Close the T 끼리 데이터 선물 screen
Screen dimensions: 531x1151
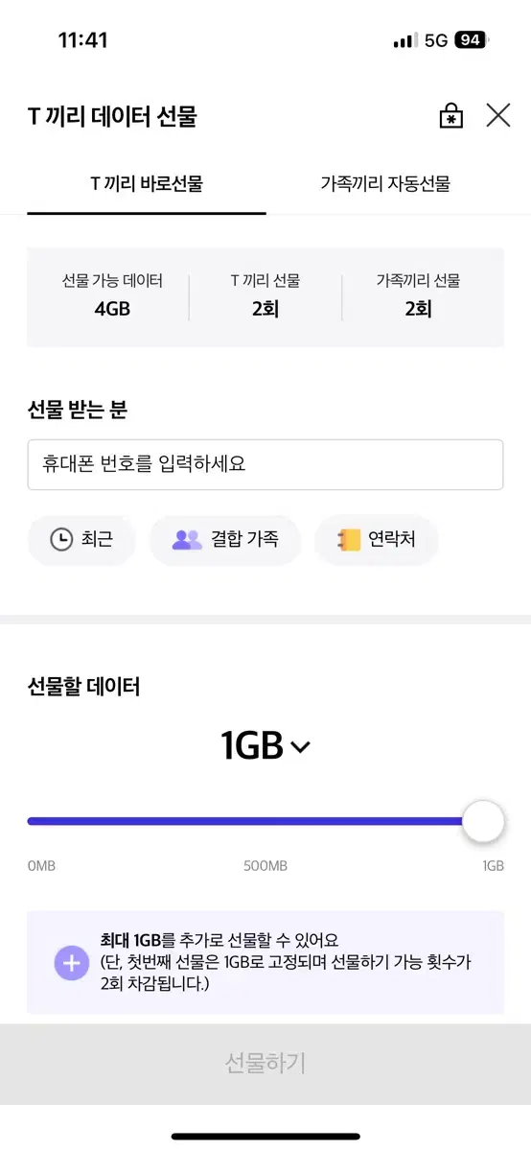click(x=498, y=116)
